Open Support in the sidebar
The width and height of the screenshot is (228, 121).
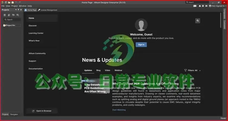[32, 61]
